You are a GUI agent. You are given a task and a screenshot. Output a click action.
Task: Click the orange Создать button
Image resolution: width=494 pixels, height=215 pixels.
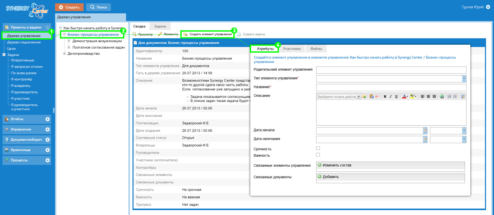coord(69,7)
